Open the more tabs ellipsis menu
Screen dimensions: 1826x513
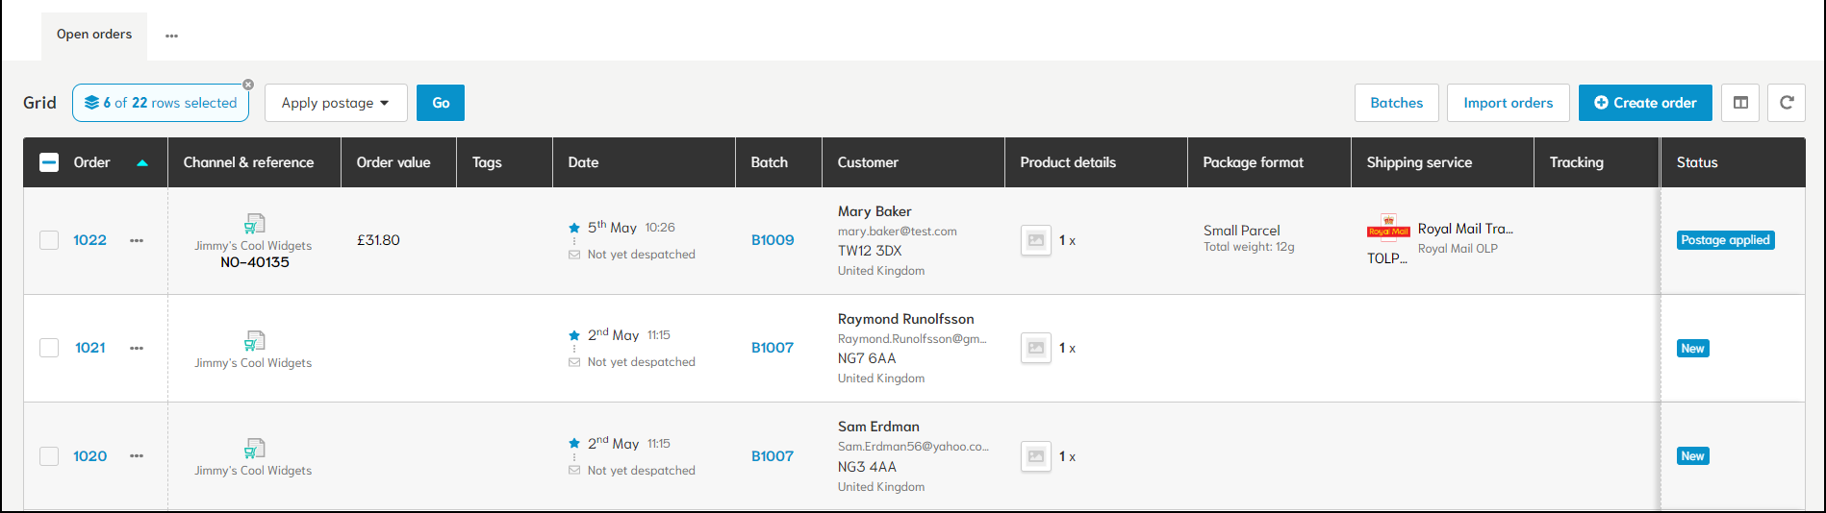coord(171,36)
